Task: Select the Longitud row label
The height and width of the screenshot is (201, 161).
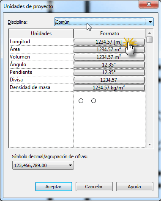Action: 20,42
